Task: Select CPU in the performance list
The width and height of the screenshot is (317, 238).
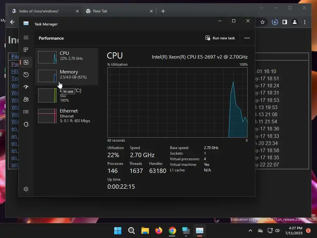Action: (67, 57)
